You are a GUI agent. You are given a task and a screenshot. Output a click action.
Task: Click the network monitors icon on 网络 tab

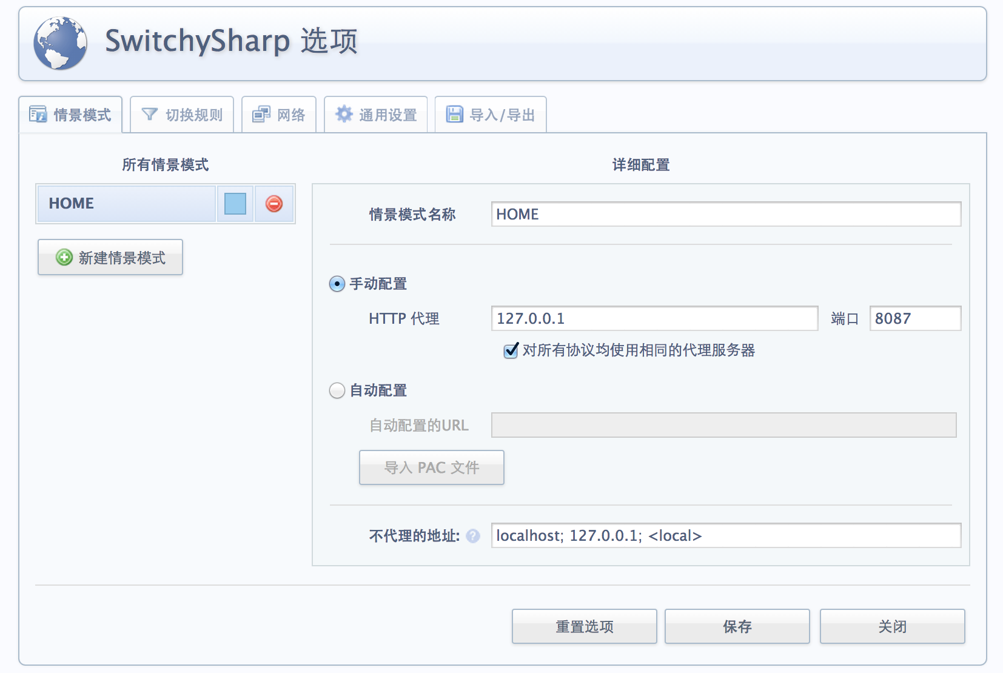point(261,114)
